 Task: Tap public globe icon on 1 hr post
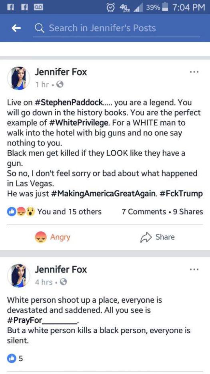tap(60, 85)
